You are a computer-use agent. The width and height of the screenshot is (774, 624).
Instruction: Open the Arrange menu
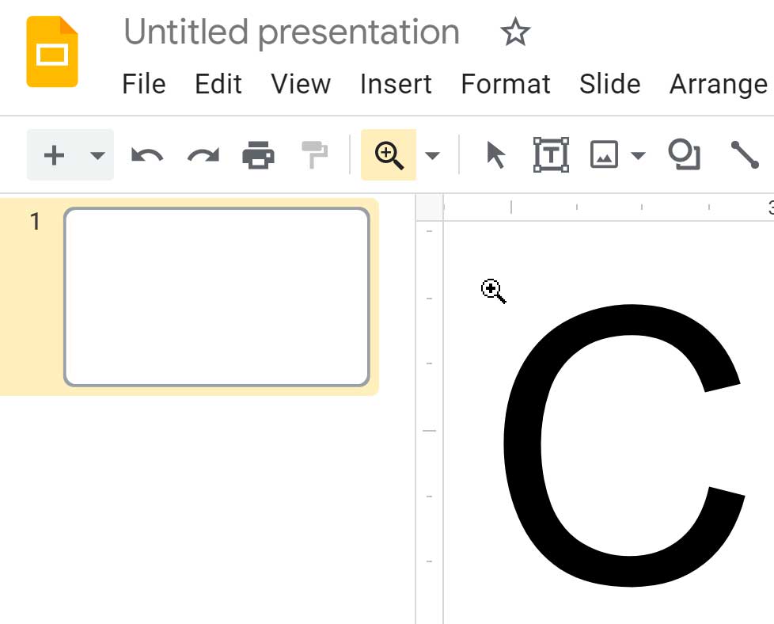(x=718, y=84)
